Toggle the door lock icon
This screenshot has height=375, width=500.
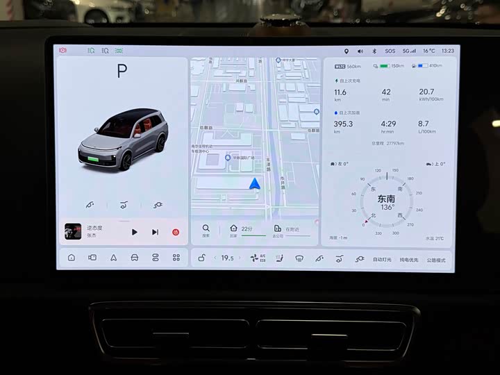tap(201, 258)
